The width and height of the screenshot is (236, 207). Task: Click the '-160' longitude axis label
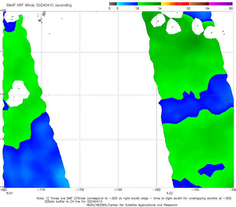pyautogui.click(x=157, y=190)
